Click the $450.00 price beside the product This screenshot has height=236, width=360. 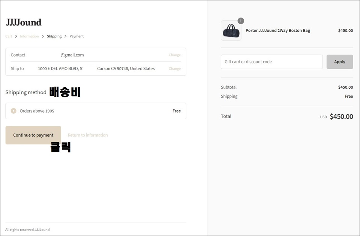click(x=345, y=30)
